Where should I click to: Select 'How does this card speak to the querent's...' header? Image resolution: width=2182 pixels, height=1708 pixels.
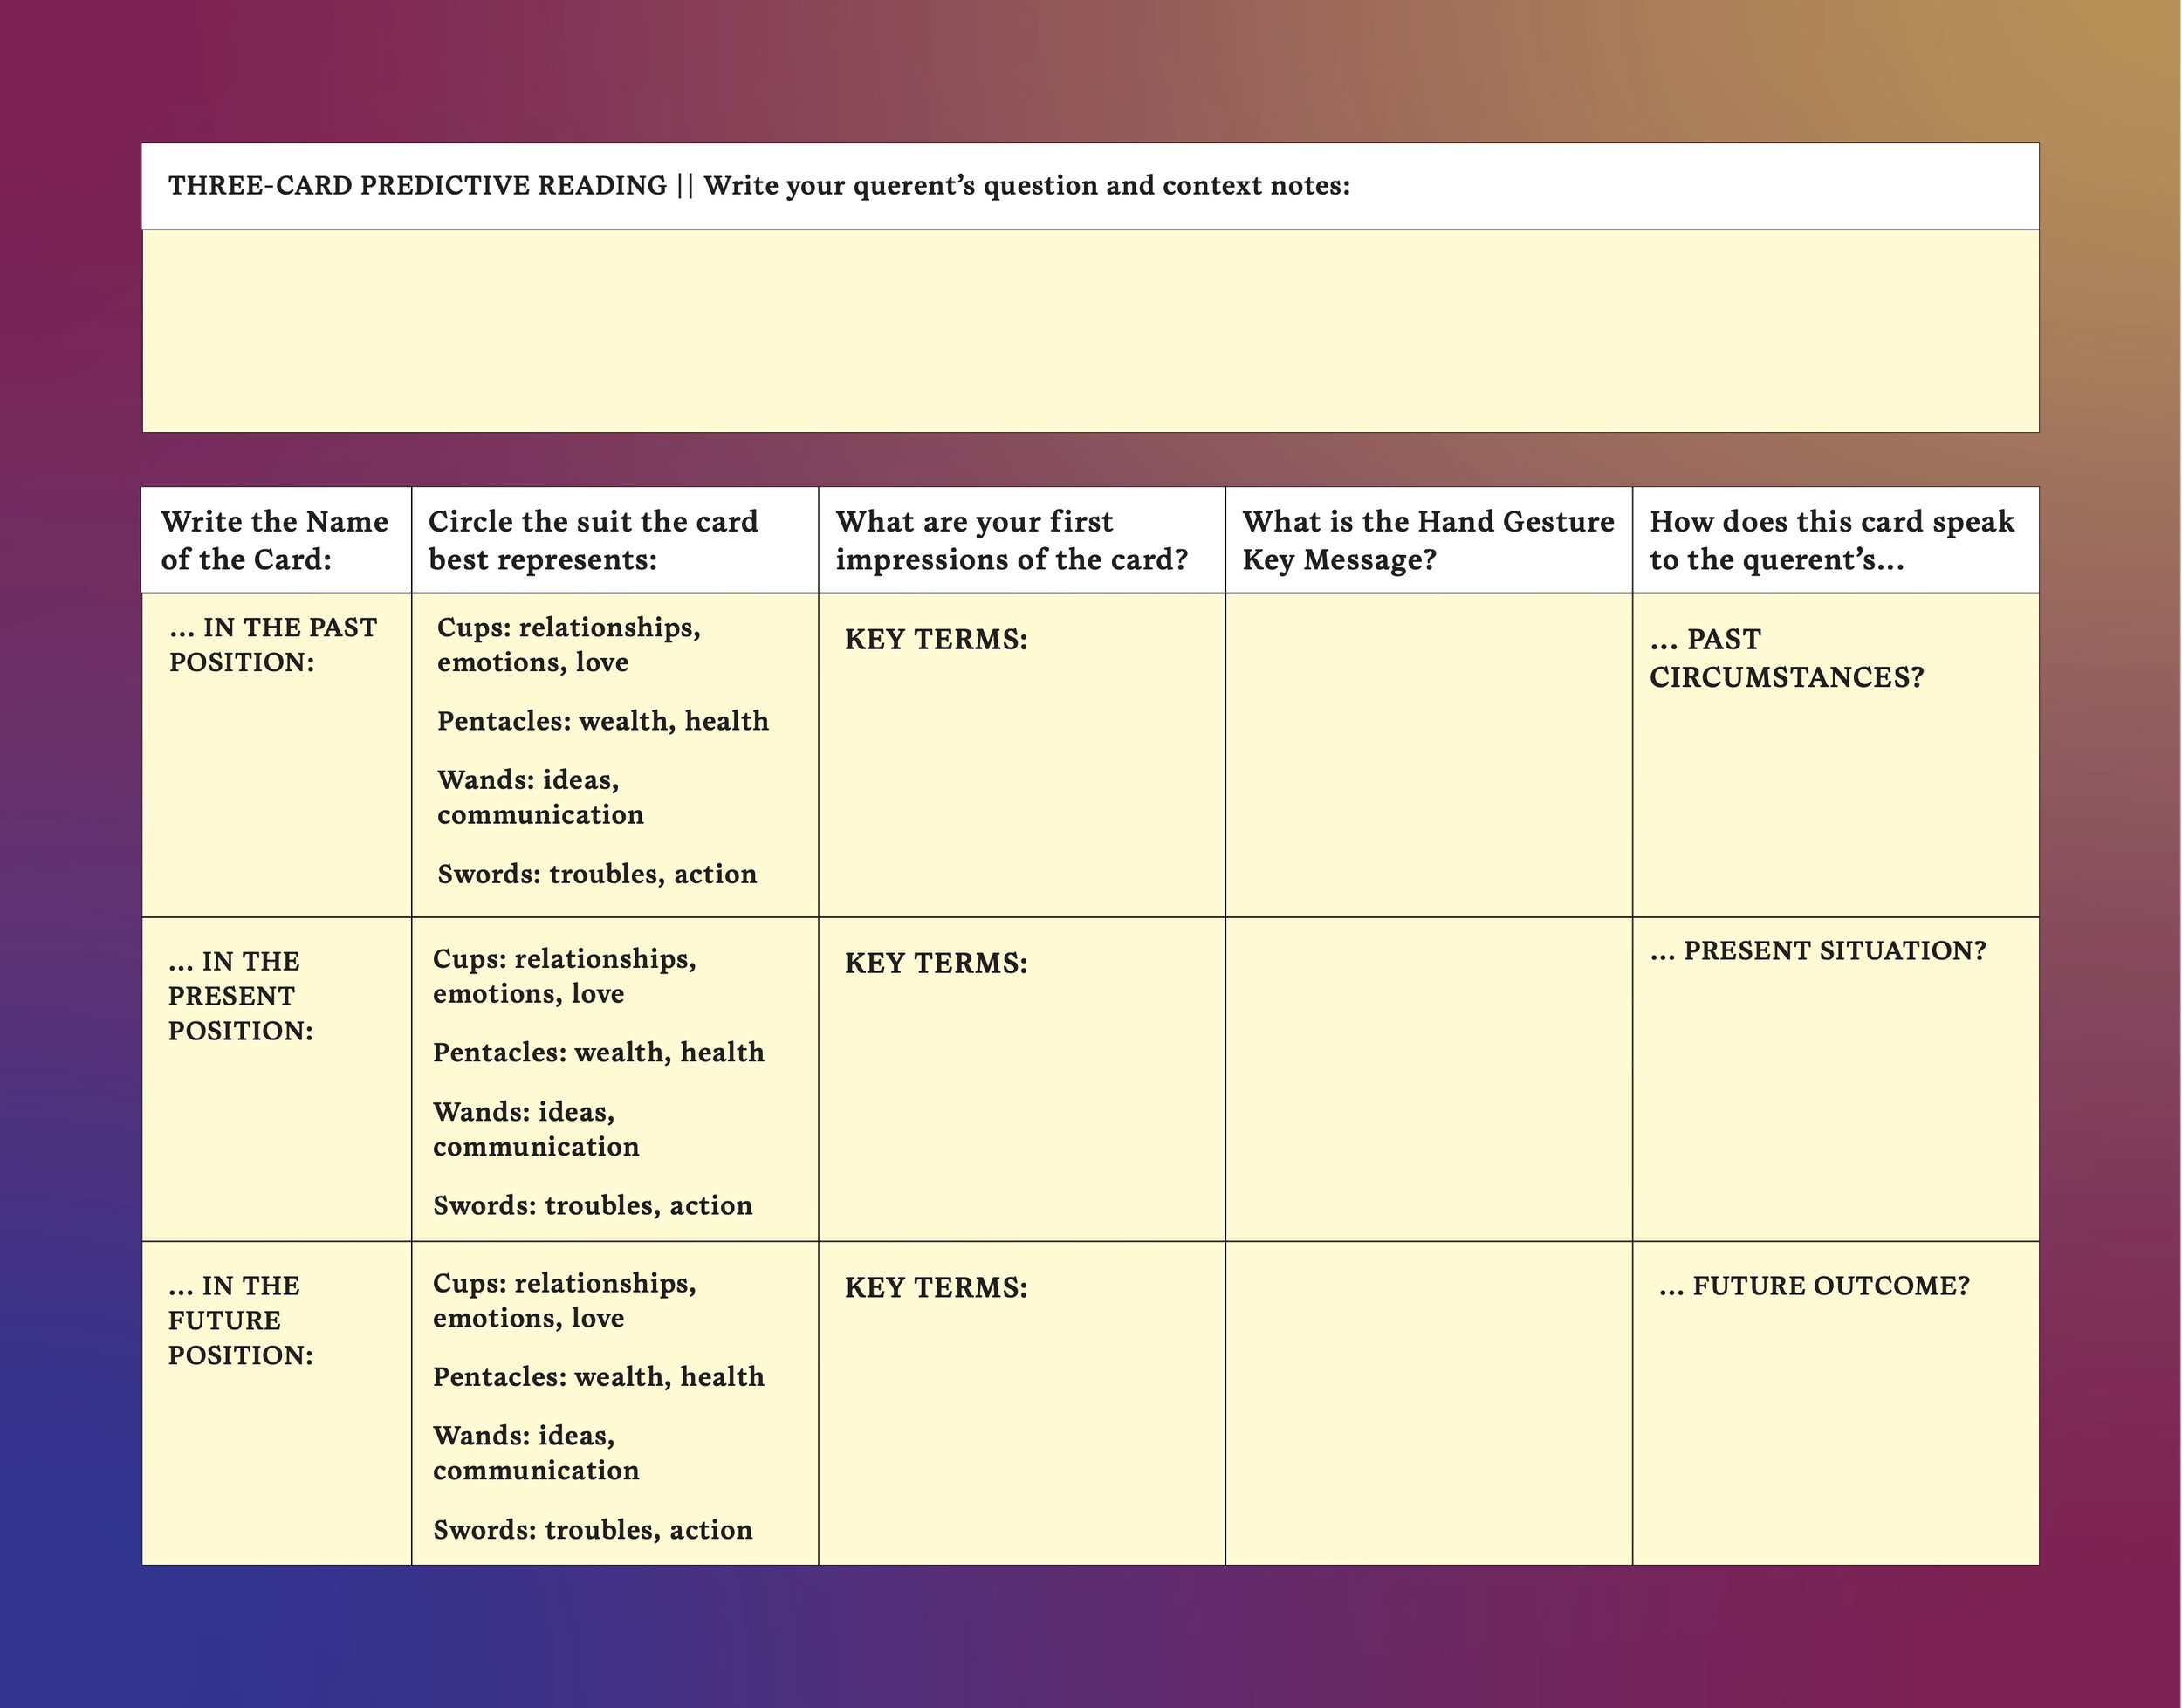[x=1832, y=540]
